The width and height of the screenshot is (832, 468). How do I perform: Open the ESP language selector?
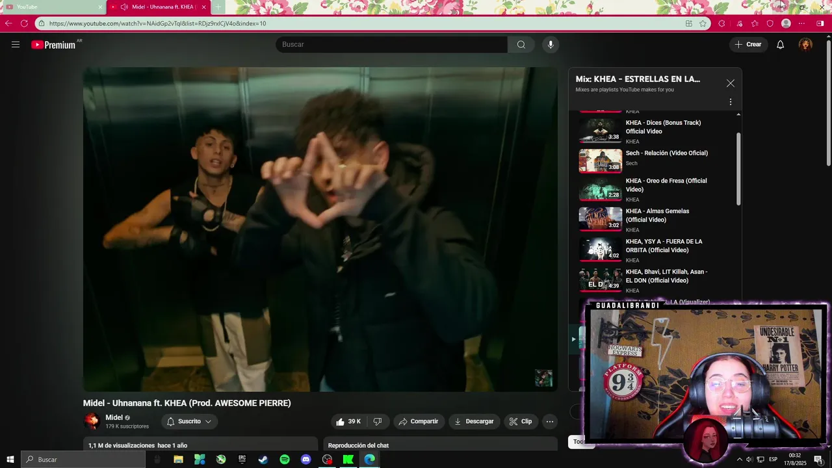[773, 460]
